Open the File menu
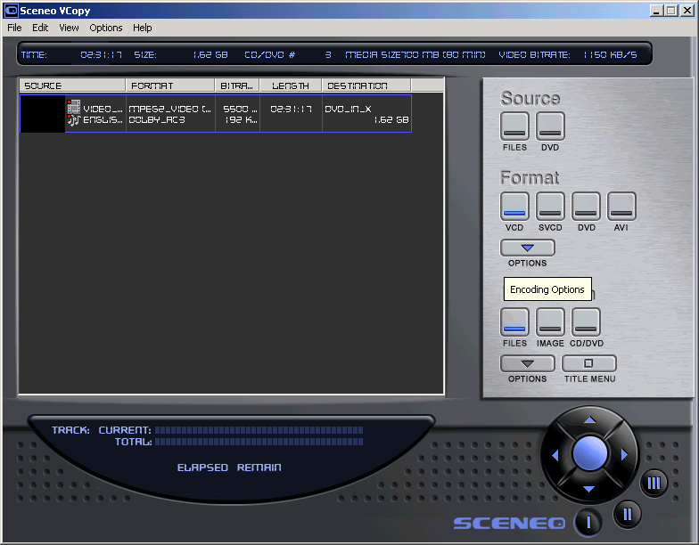Viewport: 699px width, 545px height. pyautogui.click(x=14, y=28)
